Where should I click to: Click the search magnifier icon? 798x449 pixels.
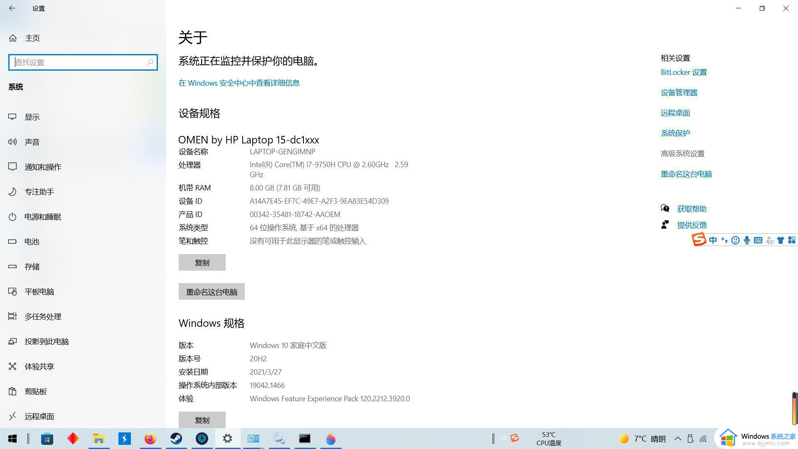tap(150, 62)
